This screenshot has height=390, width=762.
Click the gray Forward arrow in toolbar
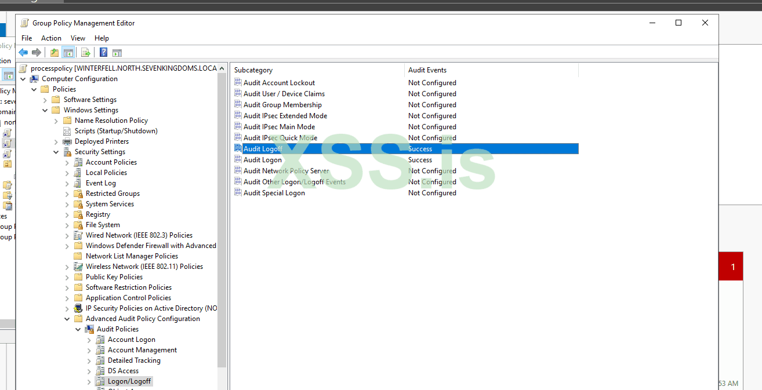pos(37,53)
